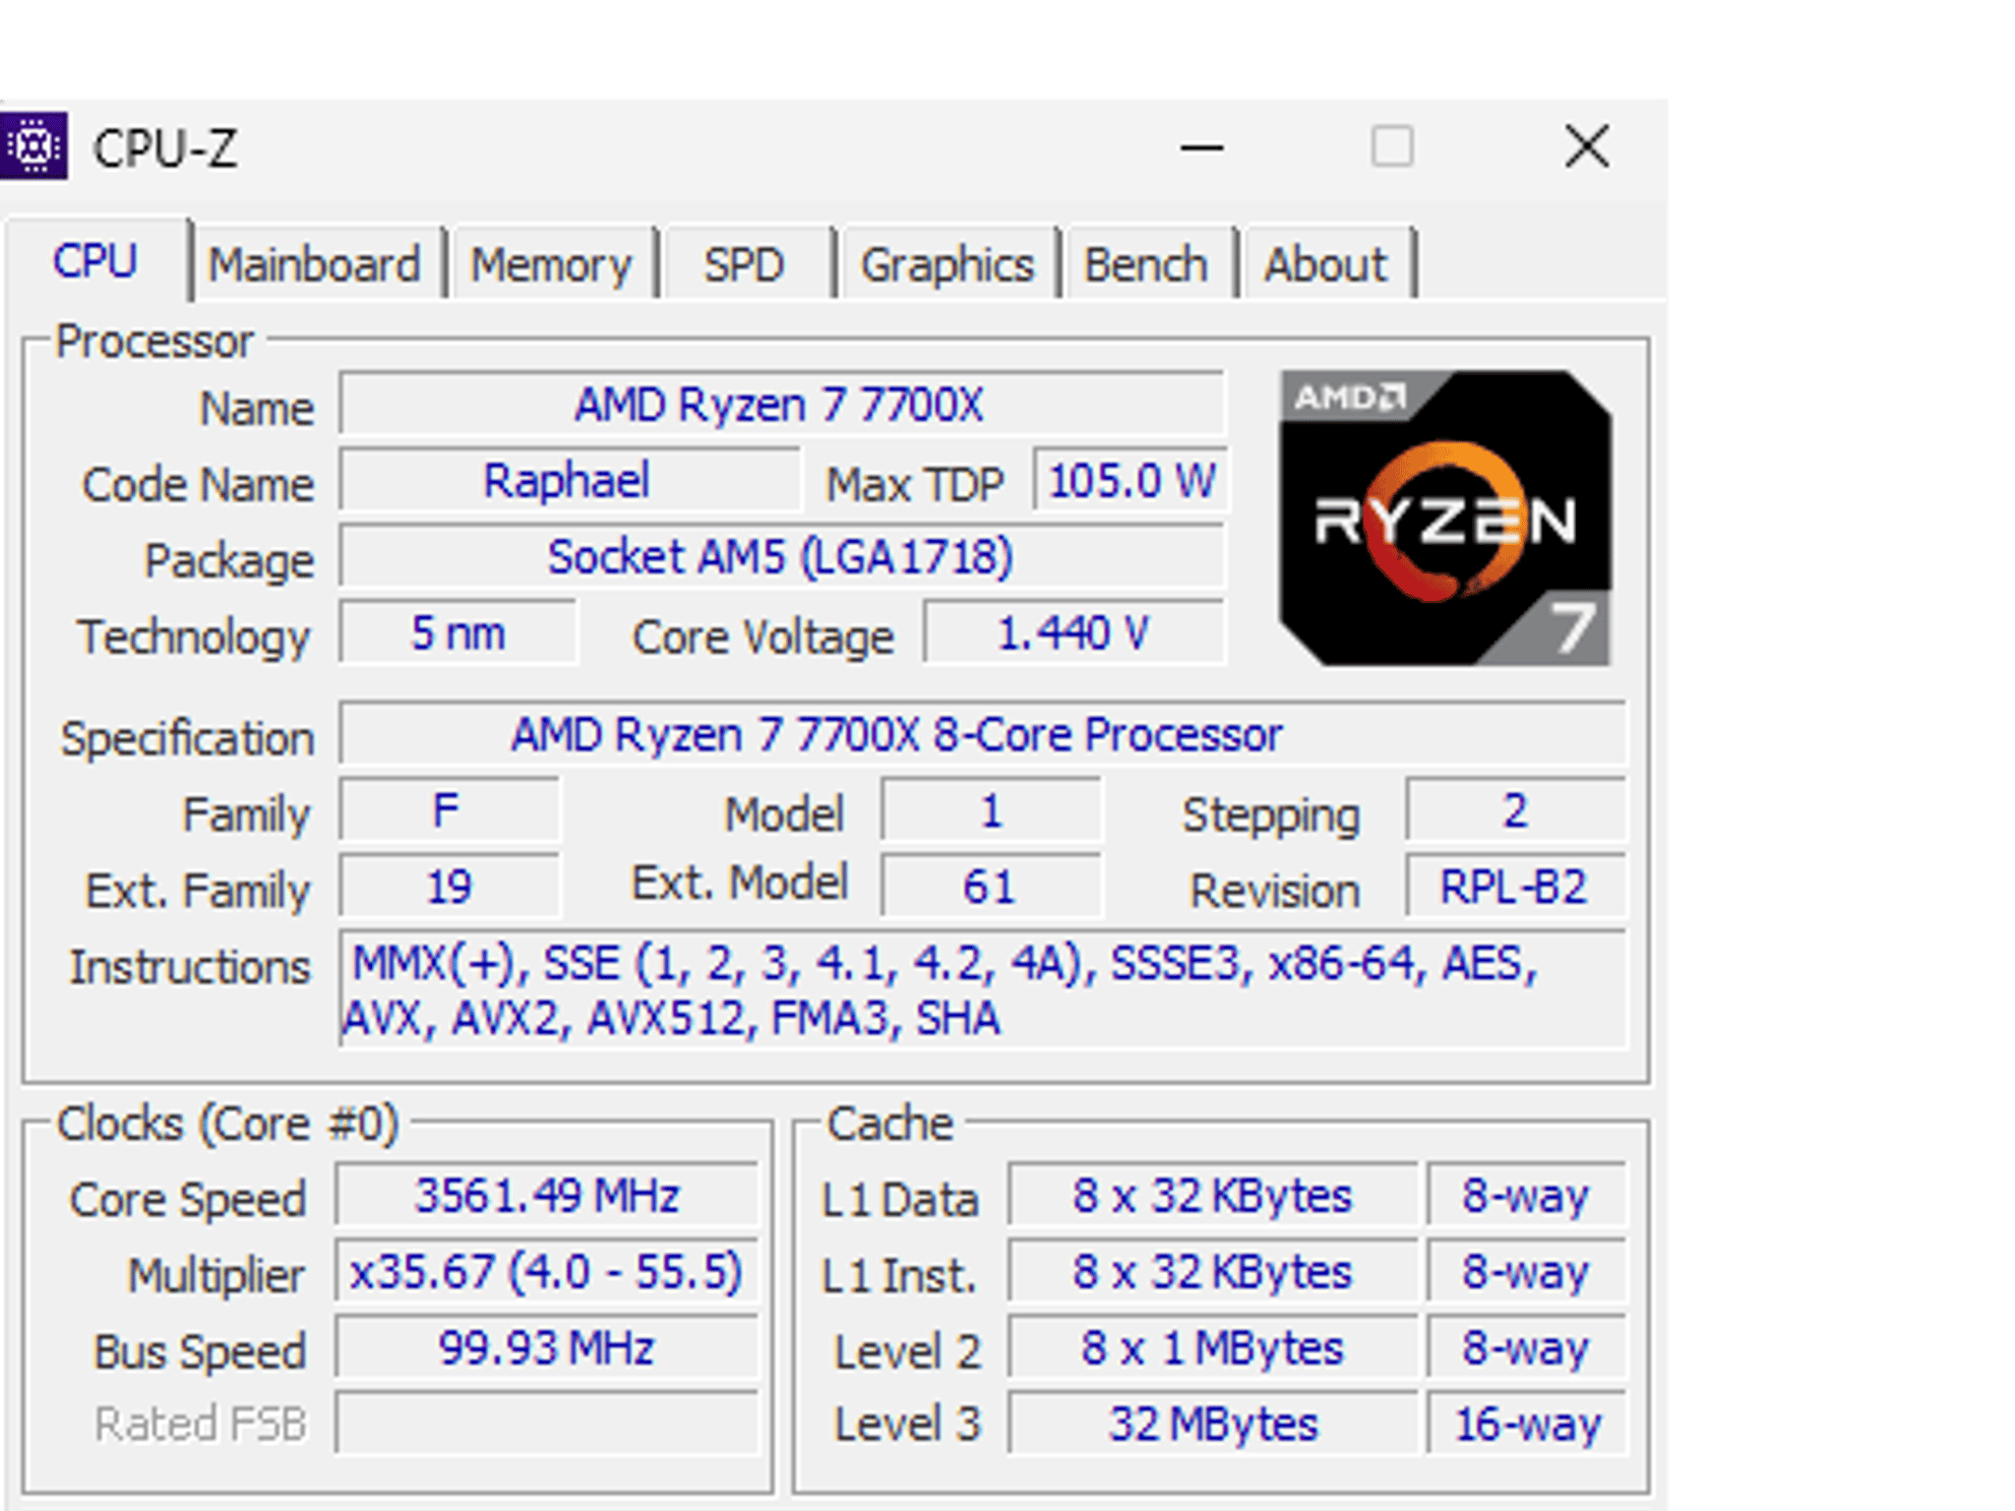Viewport: 2015px width, 1511px height.
Task: Click the Technology value 5 nm
Action: tap(458, 633)
